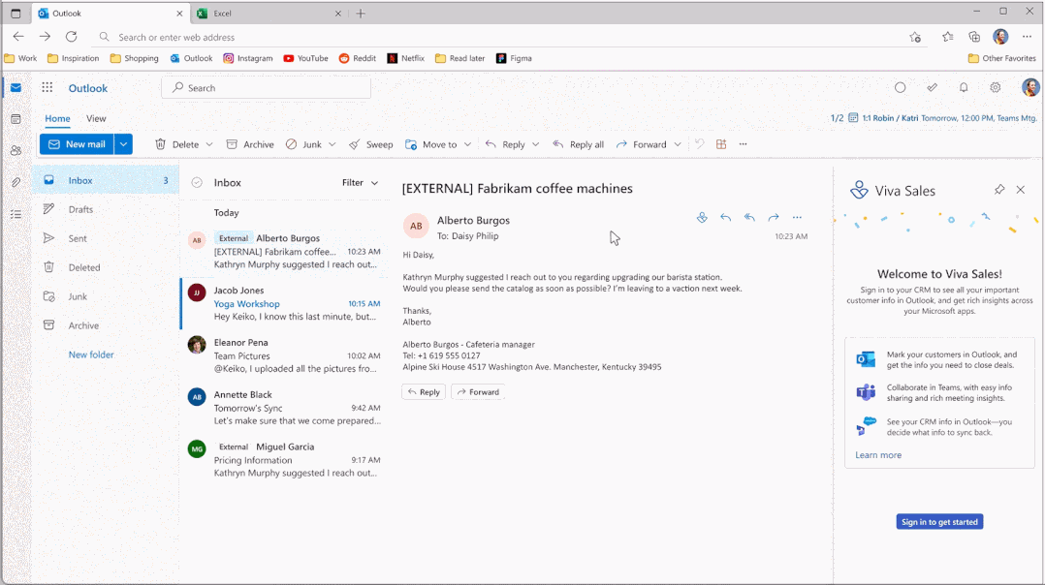Select the Inbox folder
Screen dimensions: 1045x585
point(106,180)
